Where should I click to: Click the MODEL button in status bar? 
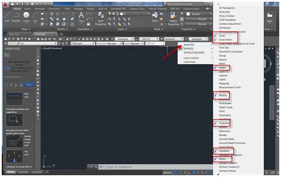[167, 172]
